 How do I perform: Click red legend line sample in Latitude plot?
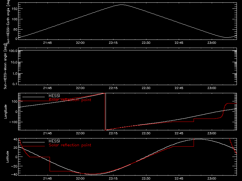coord(34,146)
